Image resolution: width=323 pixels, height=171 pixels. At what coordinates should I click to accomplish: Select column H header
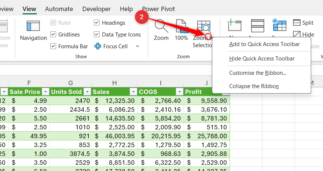[x=114, y=83]
